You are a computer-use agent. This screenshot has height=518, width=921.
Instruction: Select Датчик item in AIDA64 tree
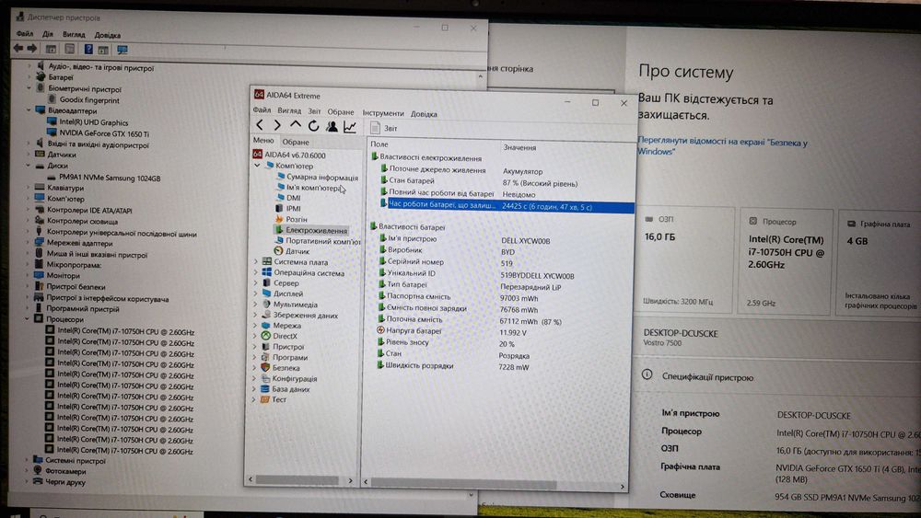297,252
